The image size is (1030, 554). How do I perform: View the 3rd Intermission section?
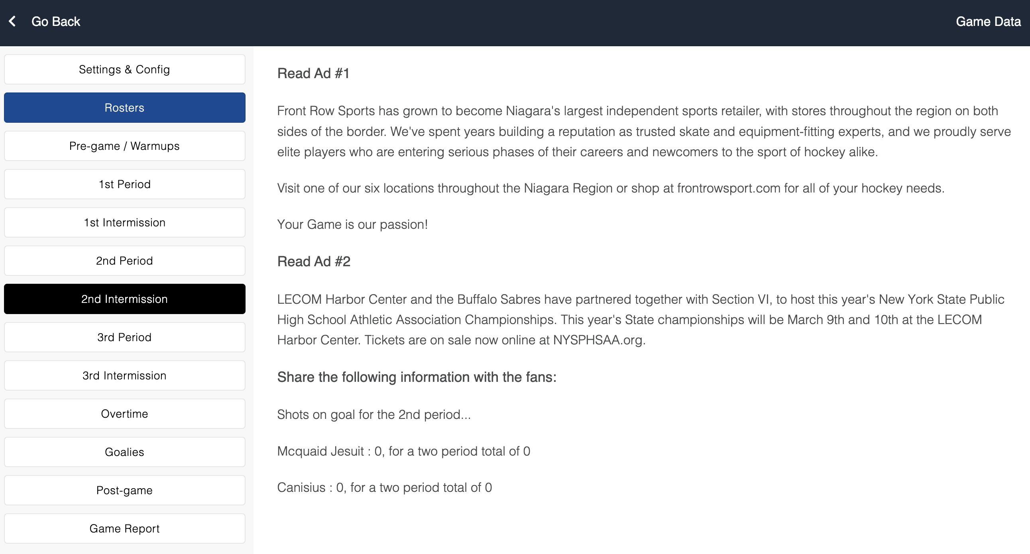(x=124, y=376)
